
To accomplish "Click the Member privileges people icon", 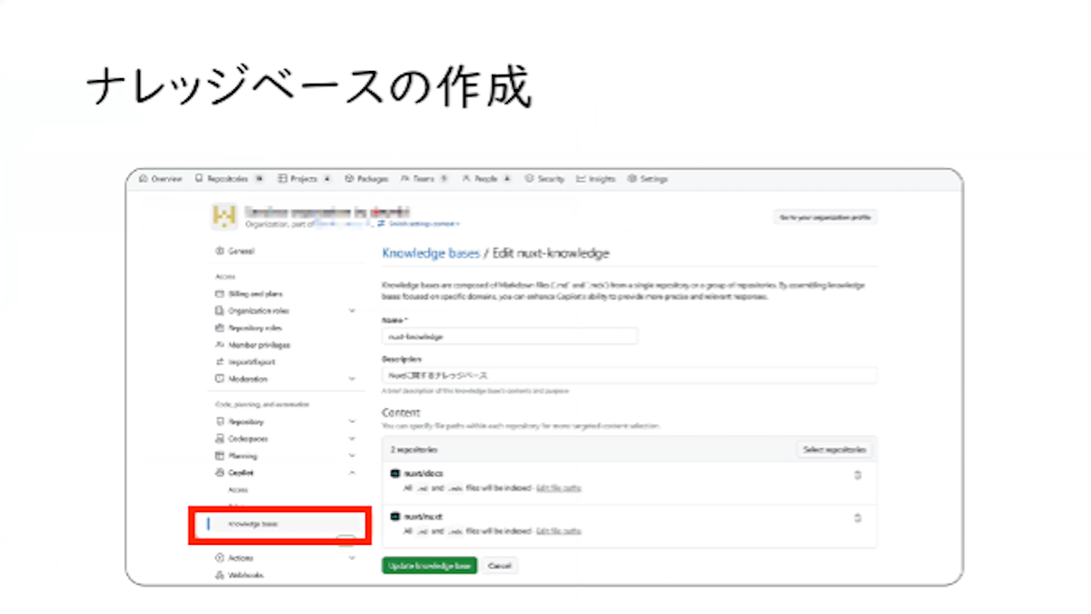I will click(219, 345).
